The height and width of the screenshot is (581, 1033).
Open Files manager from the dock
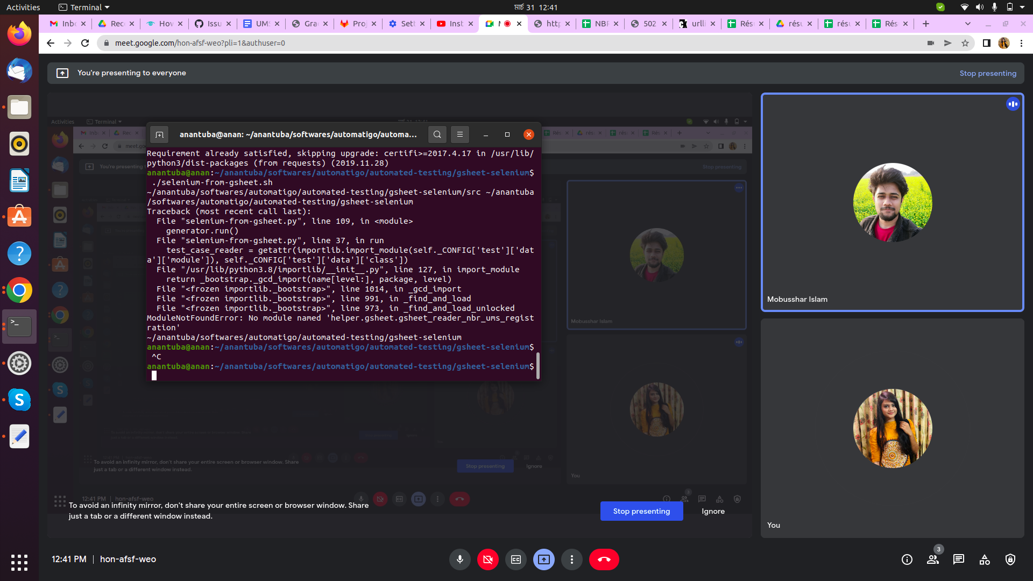pos(19,107)
